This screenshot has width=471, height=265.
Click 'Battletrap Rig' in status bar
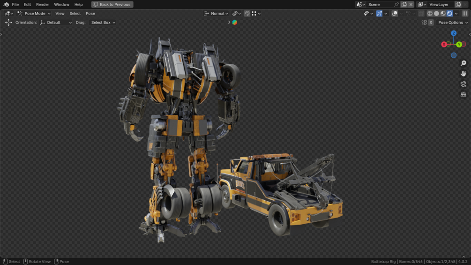point(383,262)
